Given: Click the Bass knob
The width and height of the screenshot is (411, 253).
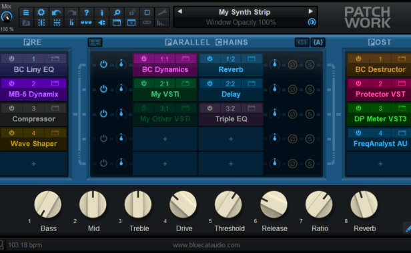Looking at the screenshot, I should (48, 204).
